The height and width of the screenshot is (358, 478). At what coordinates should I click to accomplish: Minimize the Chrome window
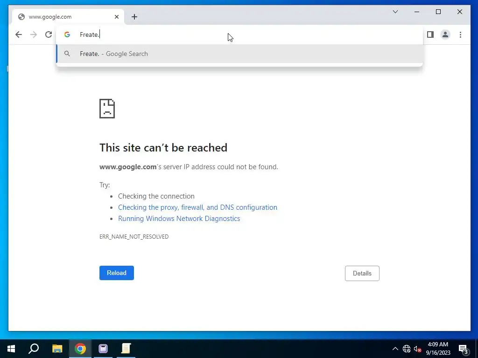tap(417, 12)
